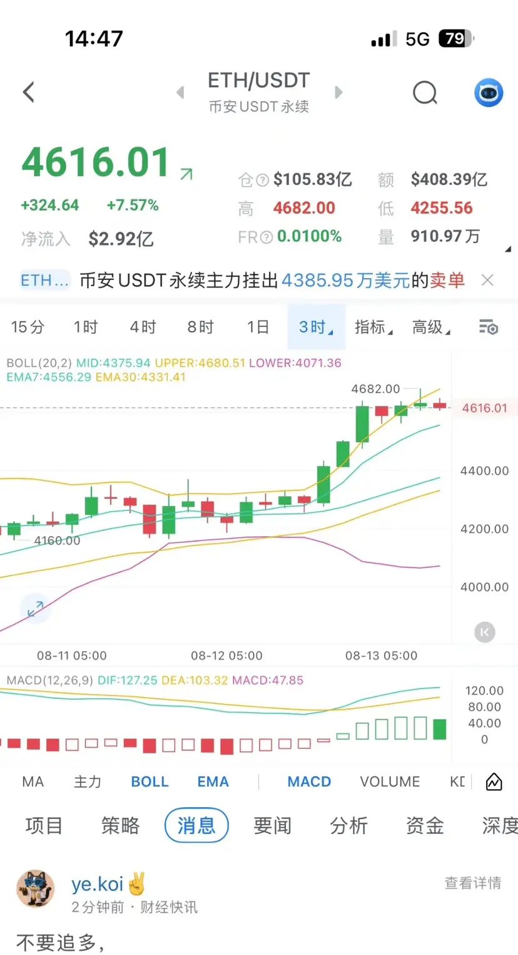Tap the ye.koi avatar picture
Screen dimensions: 518x955
(36, 889)
